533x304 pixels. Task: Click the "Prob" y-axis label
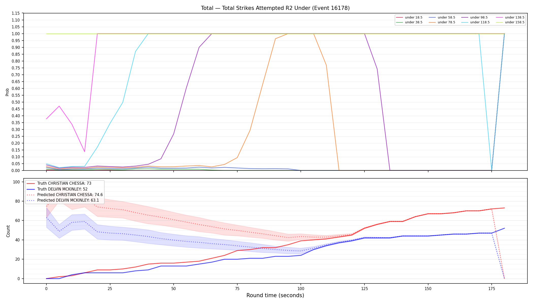[x=7, y=92]
